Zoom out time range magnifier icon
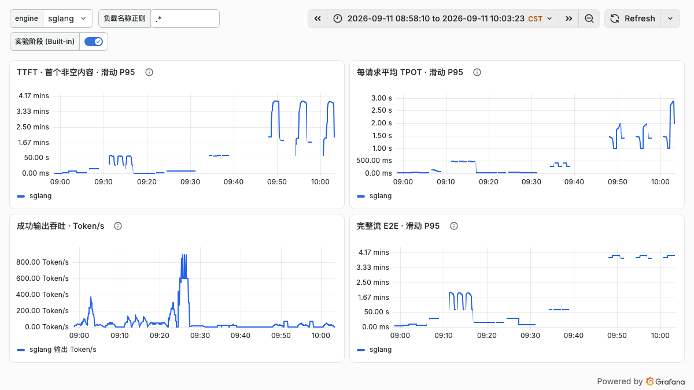Image resolution: width=694 pixels, height=390 pixels. tap(589, 18)
